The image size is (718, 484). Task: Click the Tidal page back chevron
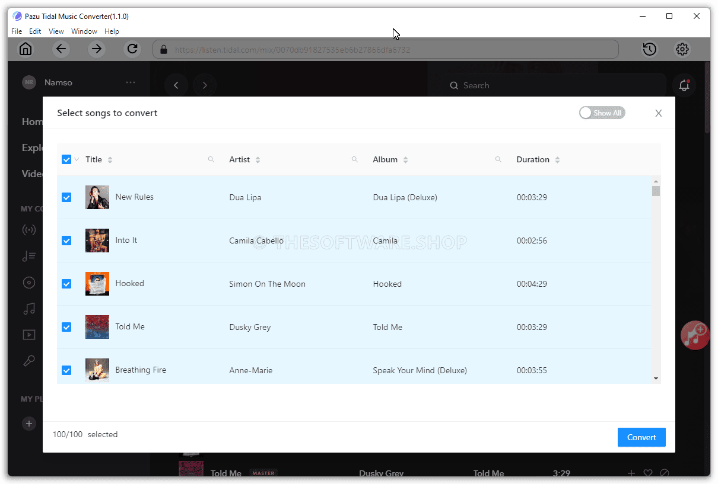[x=176, y=85]
